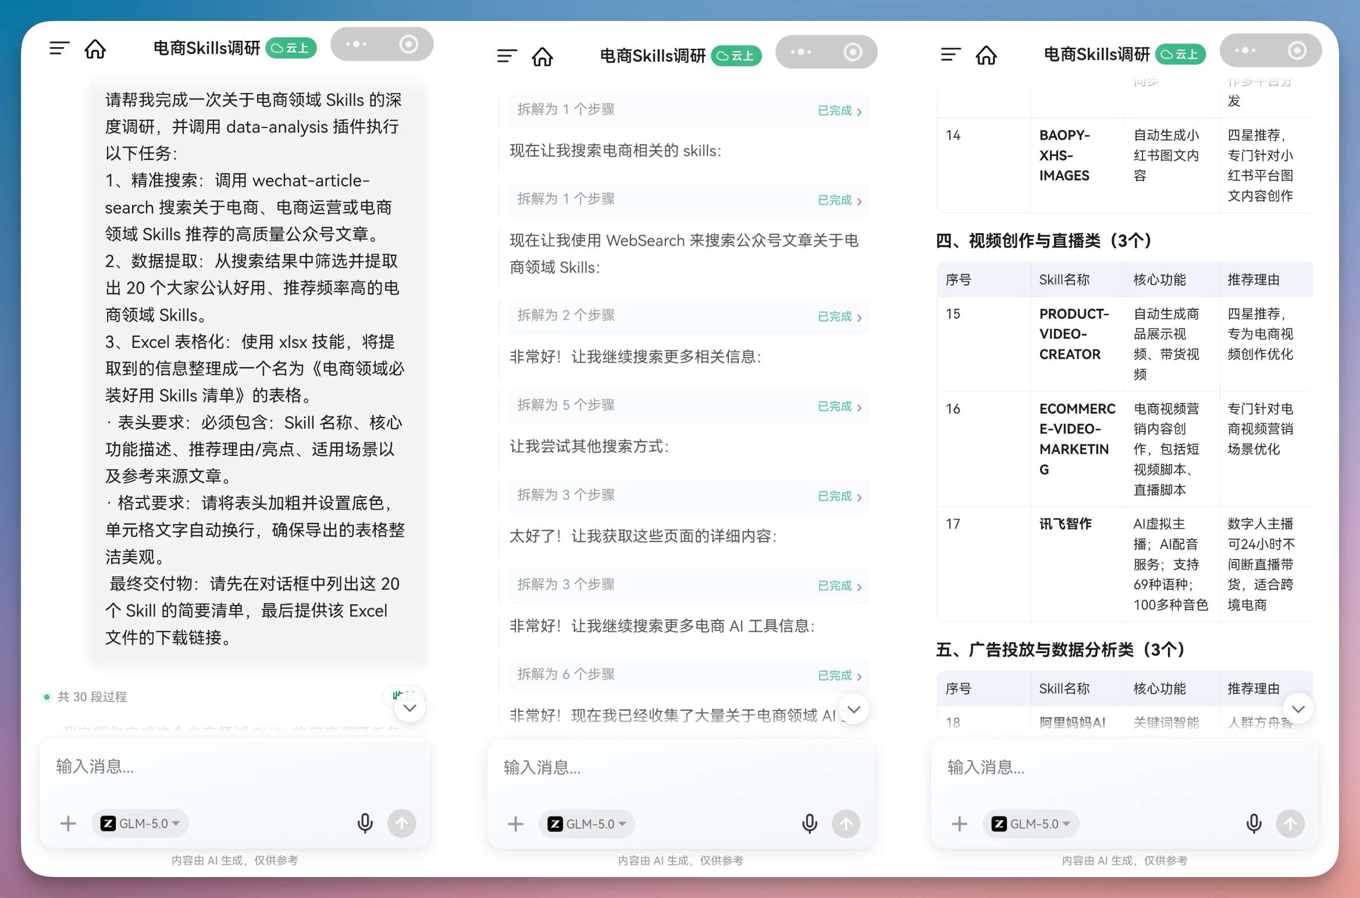Click scroll-down chevron button in middle panel

click(854, 709)
